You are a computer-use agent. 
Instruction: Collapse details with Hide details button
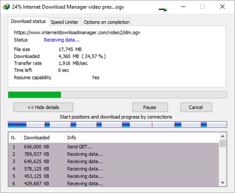click(x=43, y=107)
